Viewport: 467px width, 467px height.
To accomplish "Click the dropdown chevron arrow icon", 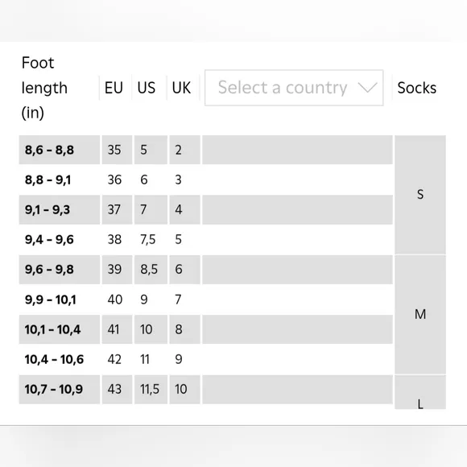I will point(367,88).
